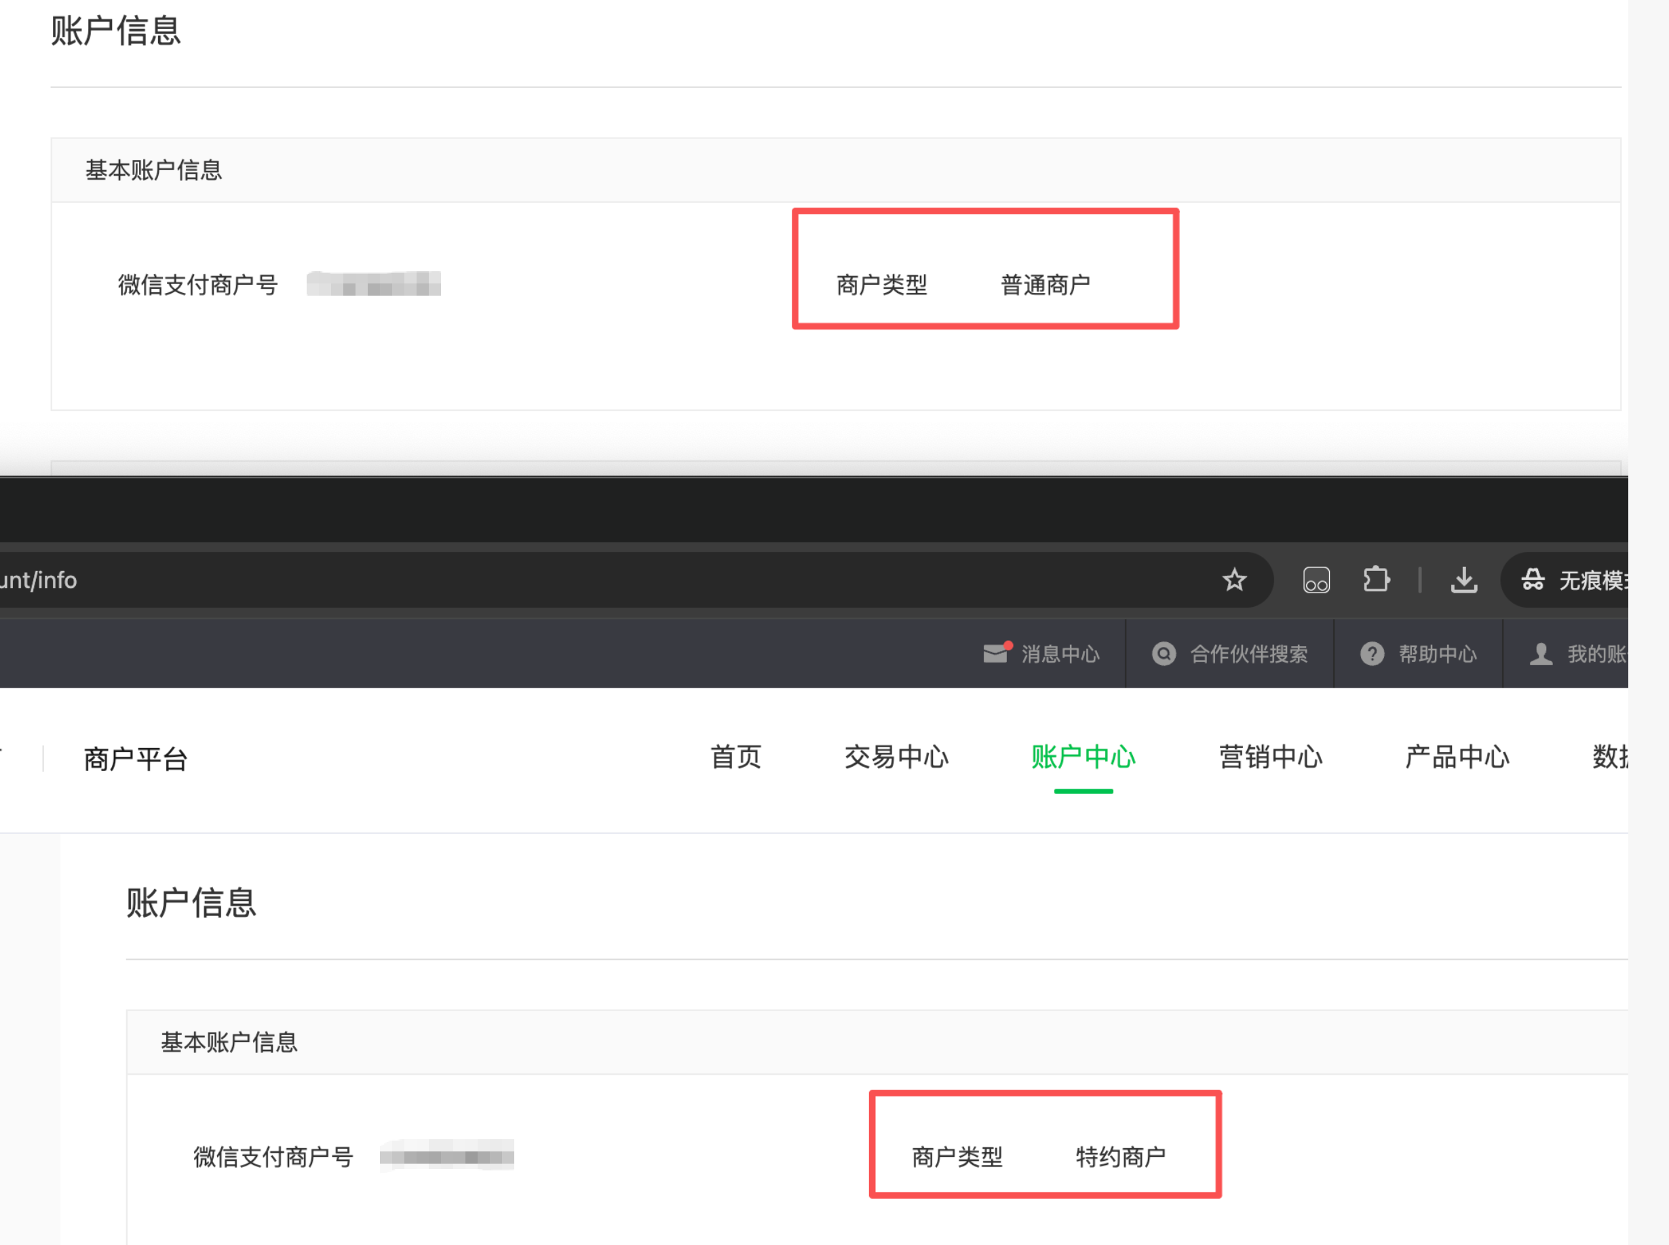Click the 普通商户 merchant type value
The image size is (1669, 1245).
point(1045,285)
